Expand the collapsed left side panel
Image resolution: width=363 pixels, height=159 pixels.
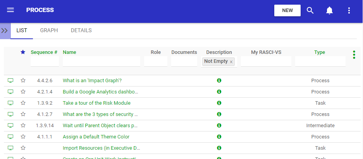pos(5,31)
